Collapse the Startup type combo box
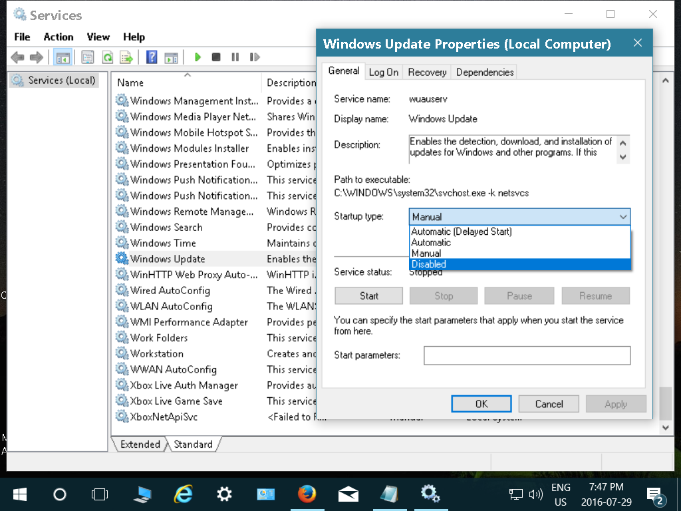This screenshot has height=511, width=681. coord(622,216)
